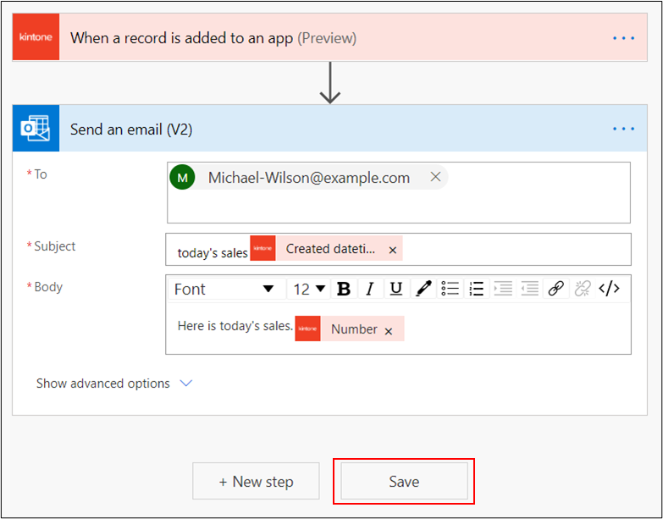Remove Created datetime token from Subject
This screenshot has width=663, height=519.
pyautogui.click(x=393, y=250)
